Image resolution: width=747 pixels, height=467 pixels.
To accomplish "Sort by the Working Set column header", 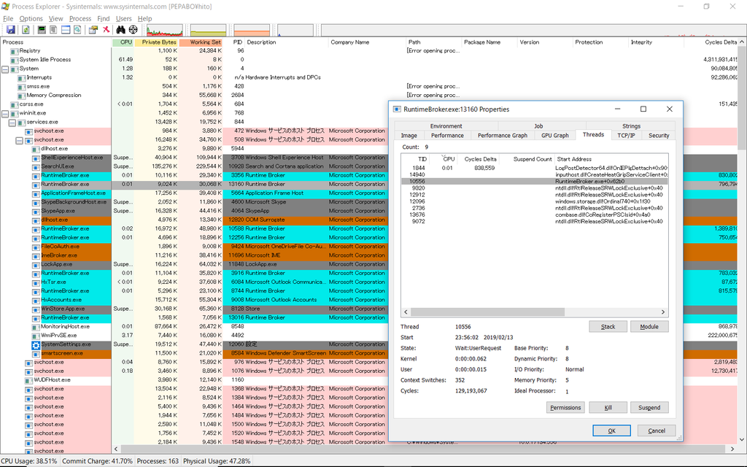I will pyautogui.click(x=201, y=42).
